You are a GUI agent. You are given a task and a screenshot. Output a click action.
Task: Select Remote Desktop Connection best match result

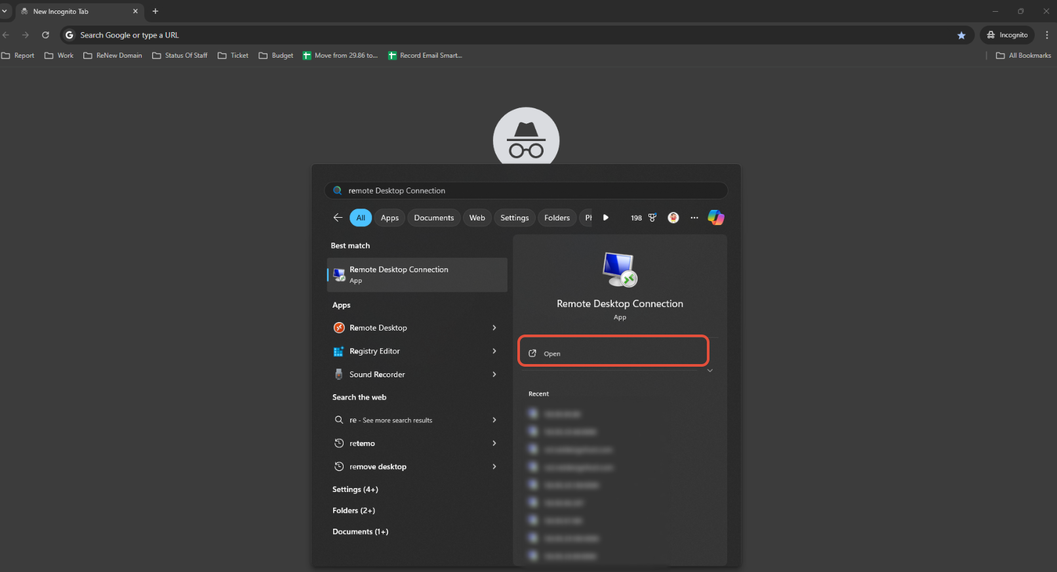click(x=417, y=274)
